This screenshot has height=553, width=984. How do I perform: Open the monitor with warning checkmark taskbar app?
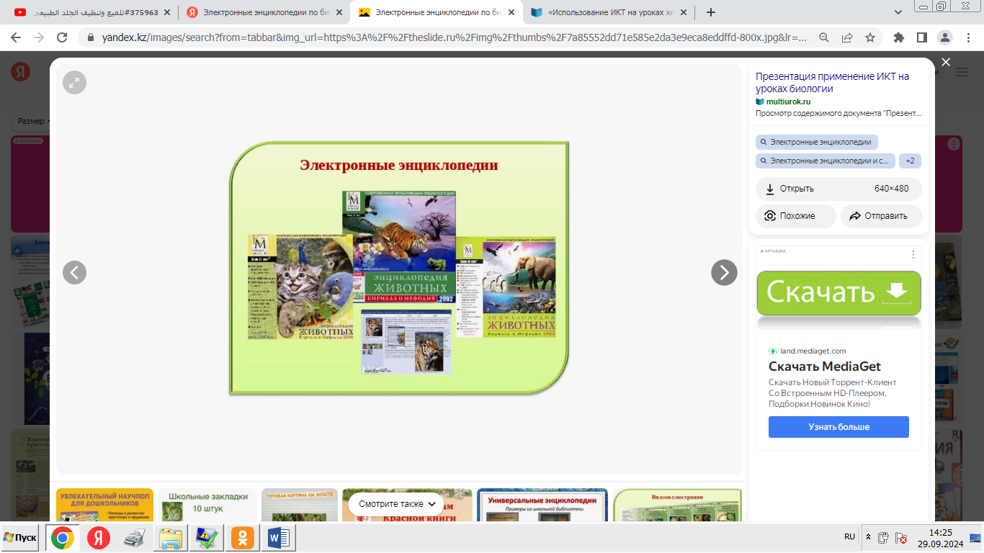(207, 538)
